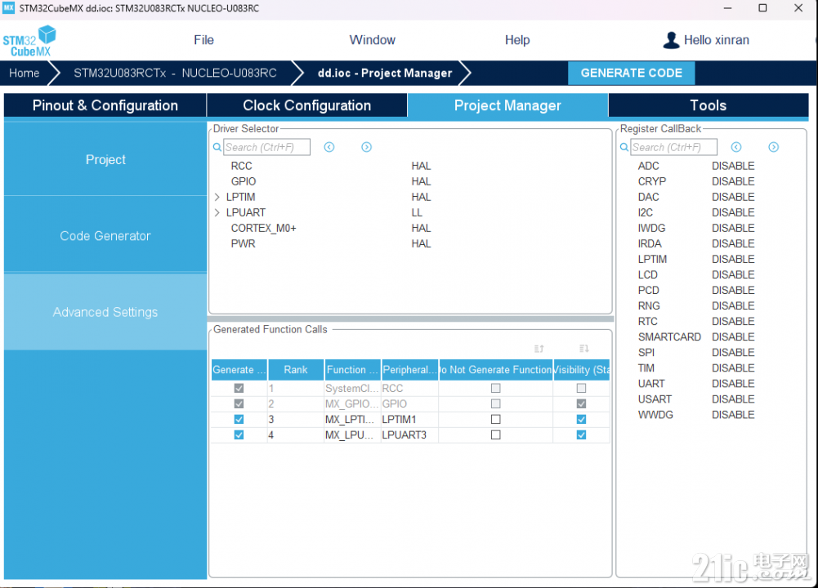Open the Help menu
Image resolution: width=818 pixels, height=588 pixels.
(x=517, y=40)
